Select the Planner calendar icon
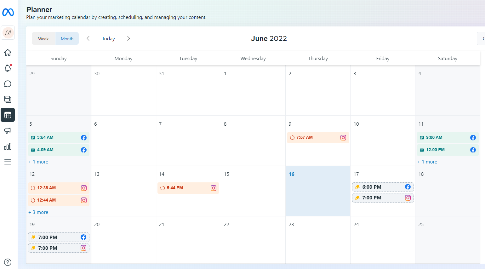 click(x=8, y=115)
